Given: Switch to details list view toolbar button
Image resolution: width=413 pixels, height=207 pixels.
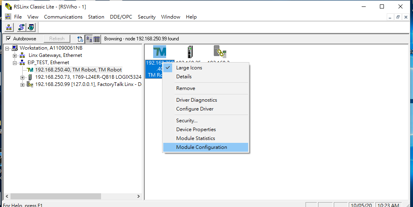Looking at the screenshot, I should coord(97,39).
